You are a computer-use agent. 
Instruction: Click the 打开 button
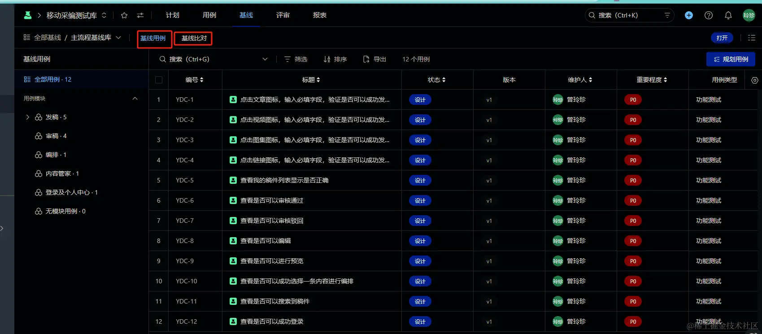coord(722,38)
